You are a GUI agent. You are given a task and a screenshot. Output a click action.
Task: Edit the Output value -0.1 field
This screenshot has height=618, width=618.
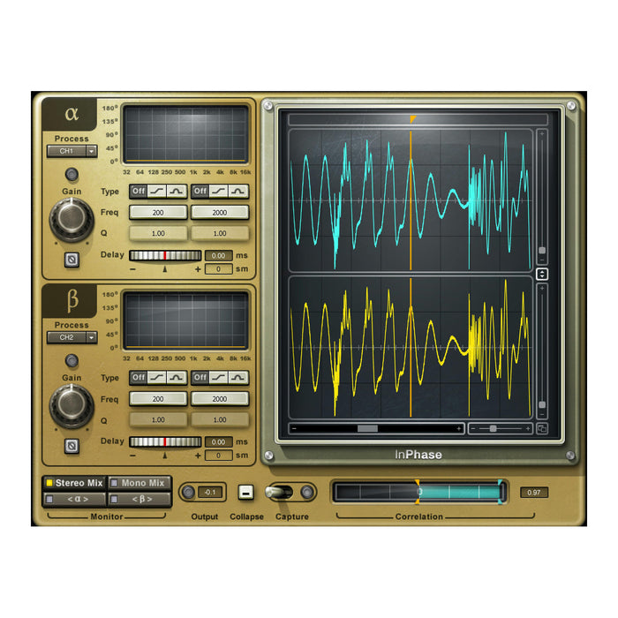210,493
